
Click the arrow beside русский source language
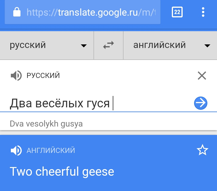(83, 46)
